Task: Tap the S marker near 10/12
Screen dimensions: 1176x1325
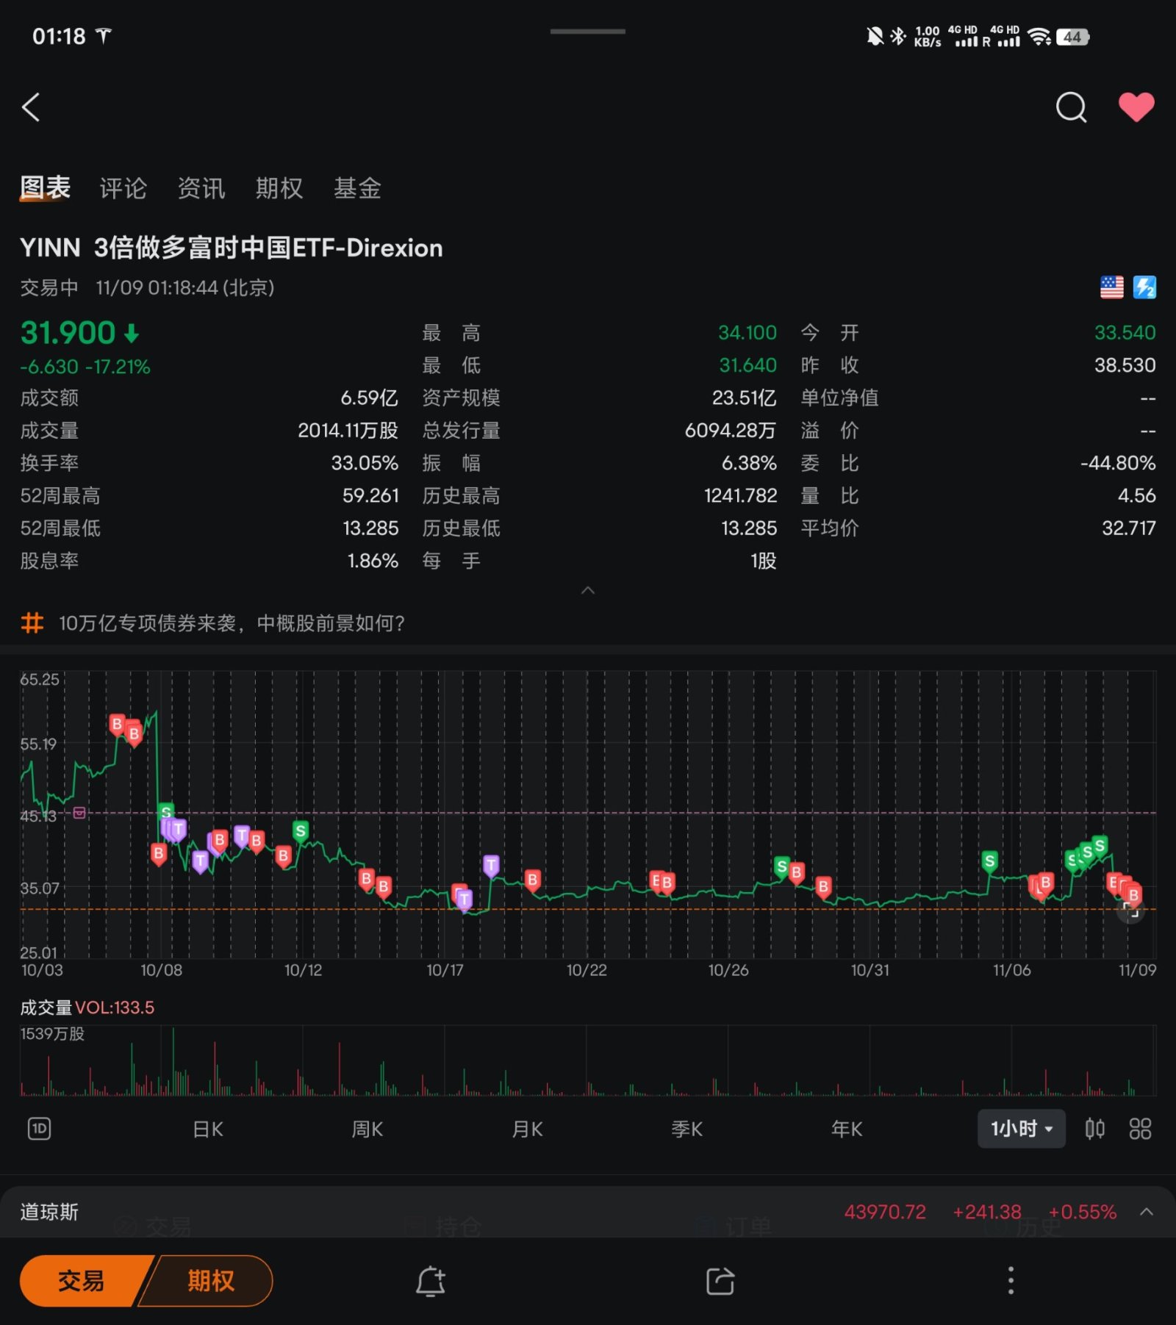Action: pyautogui.click(x=300, y=832)
